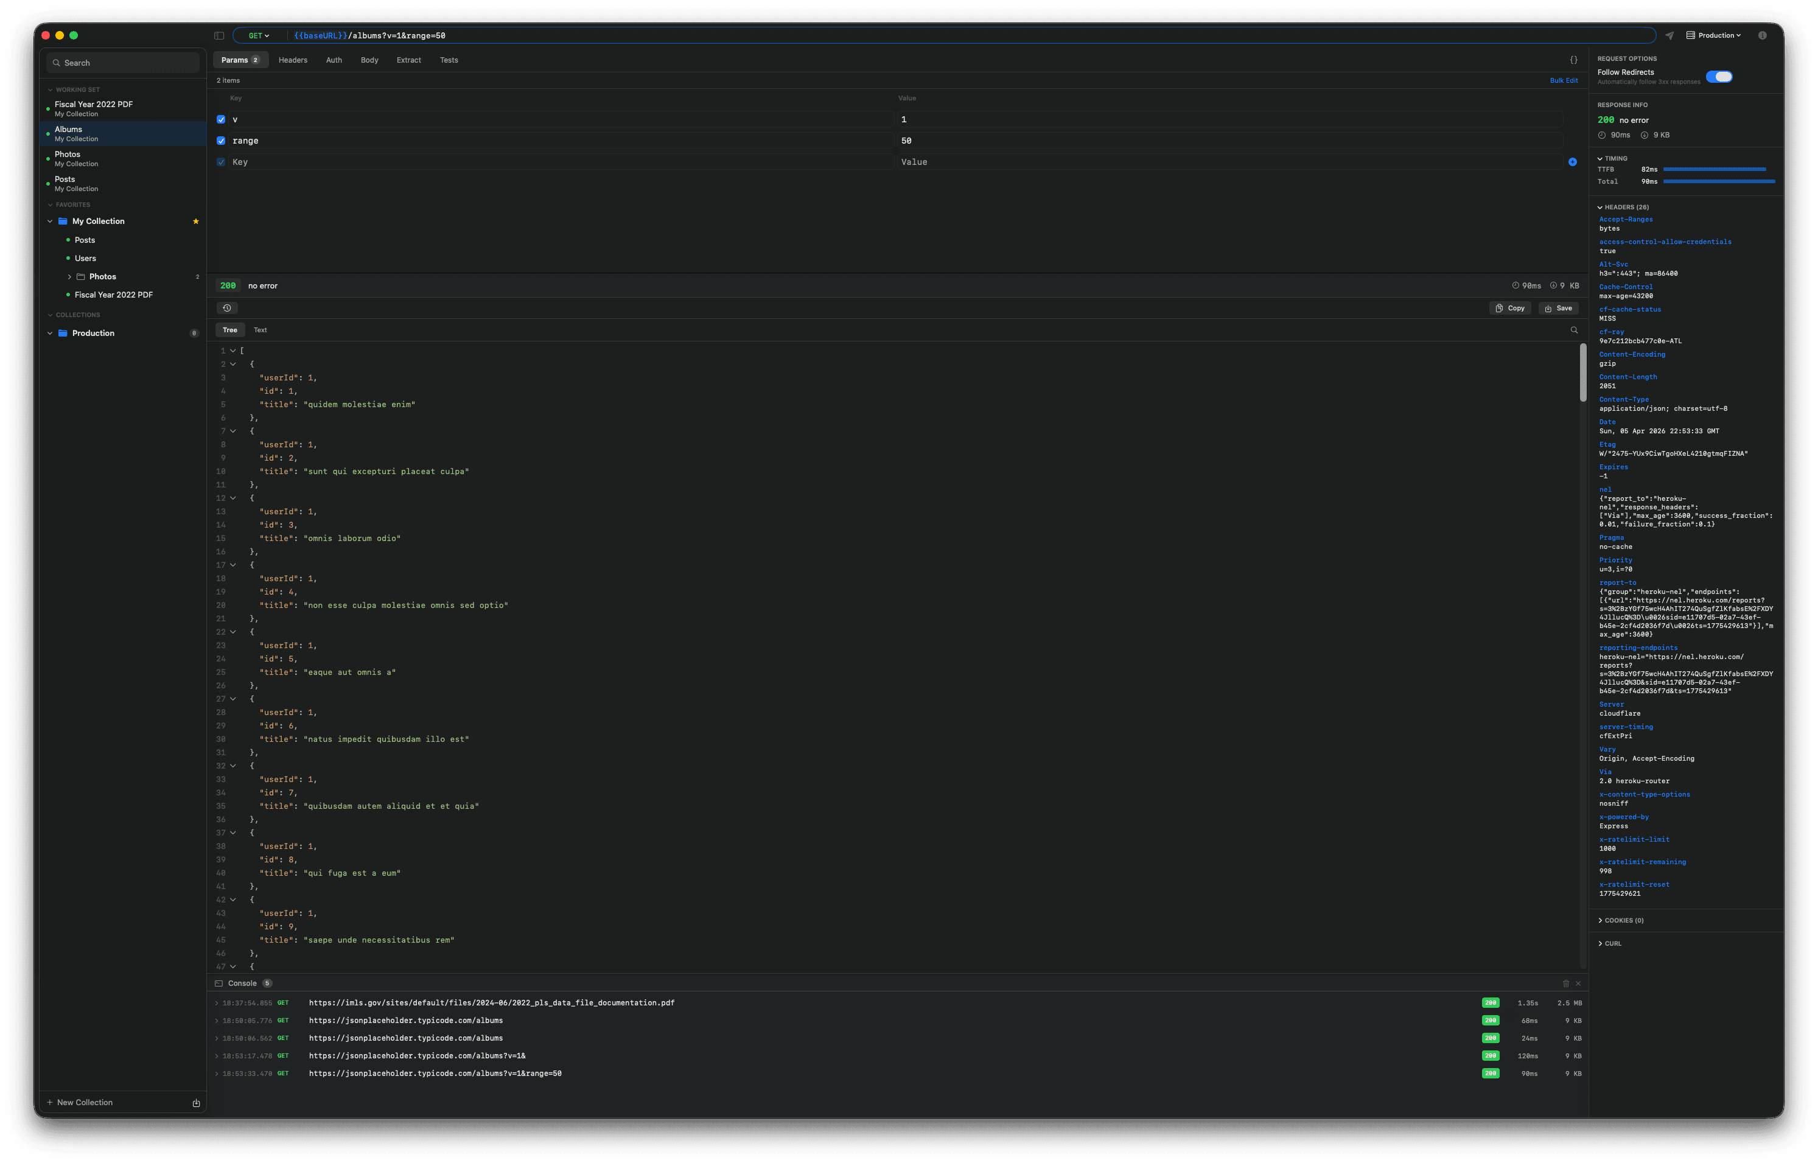Image resolution: width=1818 pixels, height=1163 pixels.
Task: Switch to the Tests tab
Action: click(449, 60)
